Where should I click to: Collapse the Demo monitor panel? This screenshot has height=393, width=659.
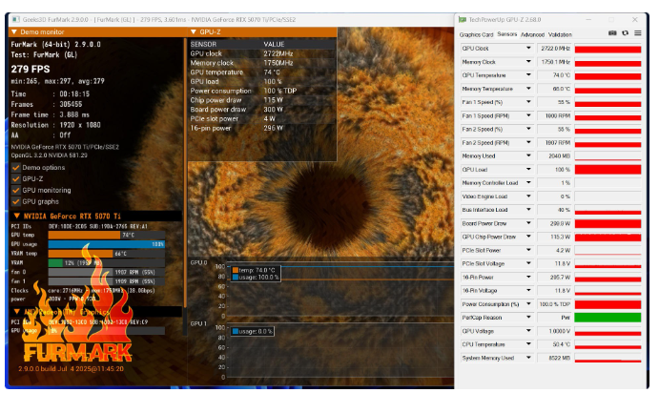point(14,31)
